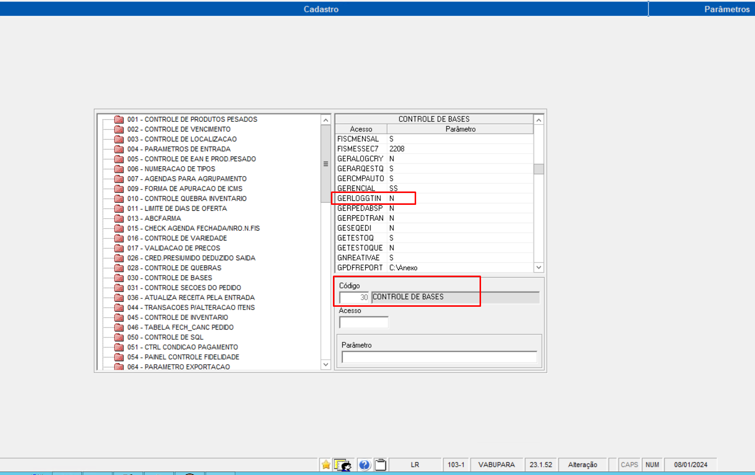The image size is (755, 475).
Task: Toggle the CAPS indicator in the status bar
Action: tap(629, 465)
